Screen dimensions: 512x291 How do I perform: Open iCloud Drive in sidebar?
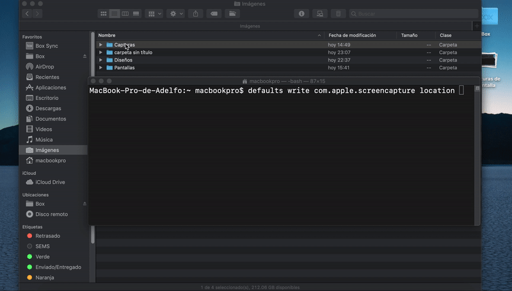(x=50, y=182)
